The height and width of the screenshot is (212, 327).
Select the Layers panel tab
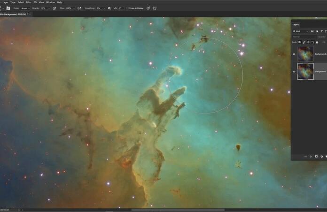[x=296, y=24]
